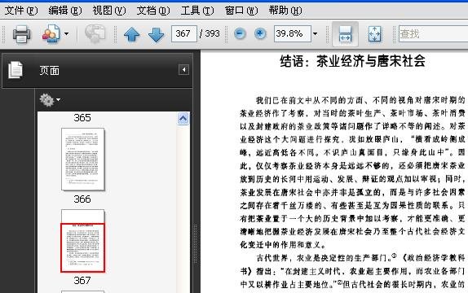Click the panel splitter grip handle
Screen dimensions: 468x293
[x=196, y=244]
